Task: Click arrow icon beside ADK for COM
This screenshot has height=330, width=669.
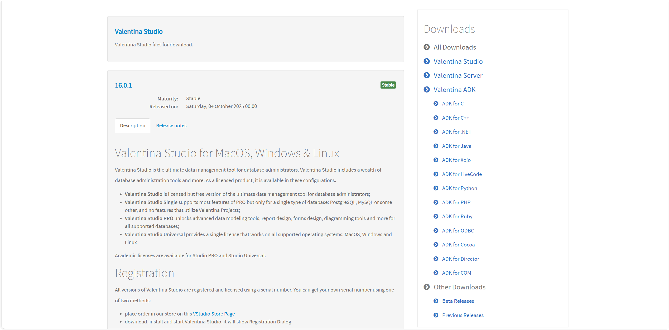Action: coord(436,273)
